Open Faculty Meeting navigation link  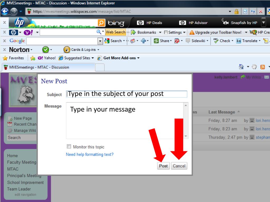tap(22, 162)
